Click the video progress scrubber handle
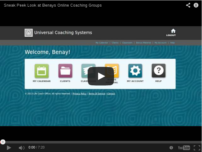 click(3, 142)
